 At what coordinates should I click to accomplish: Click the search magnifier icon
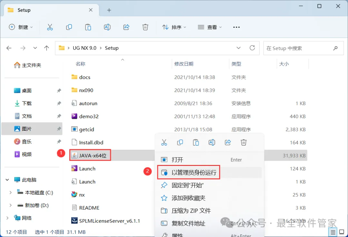[x=335, y=48]
